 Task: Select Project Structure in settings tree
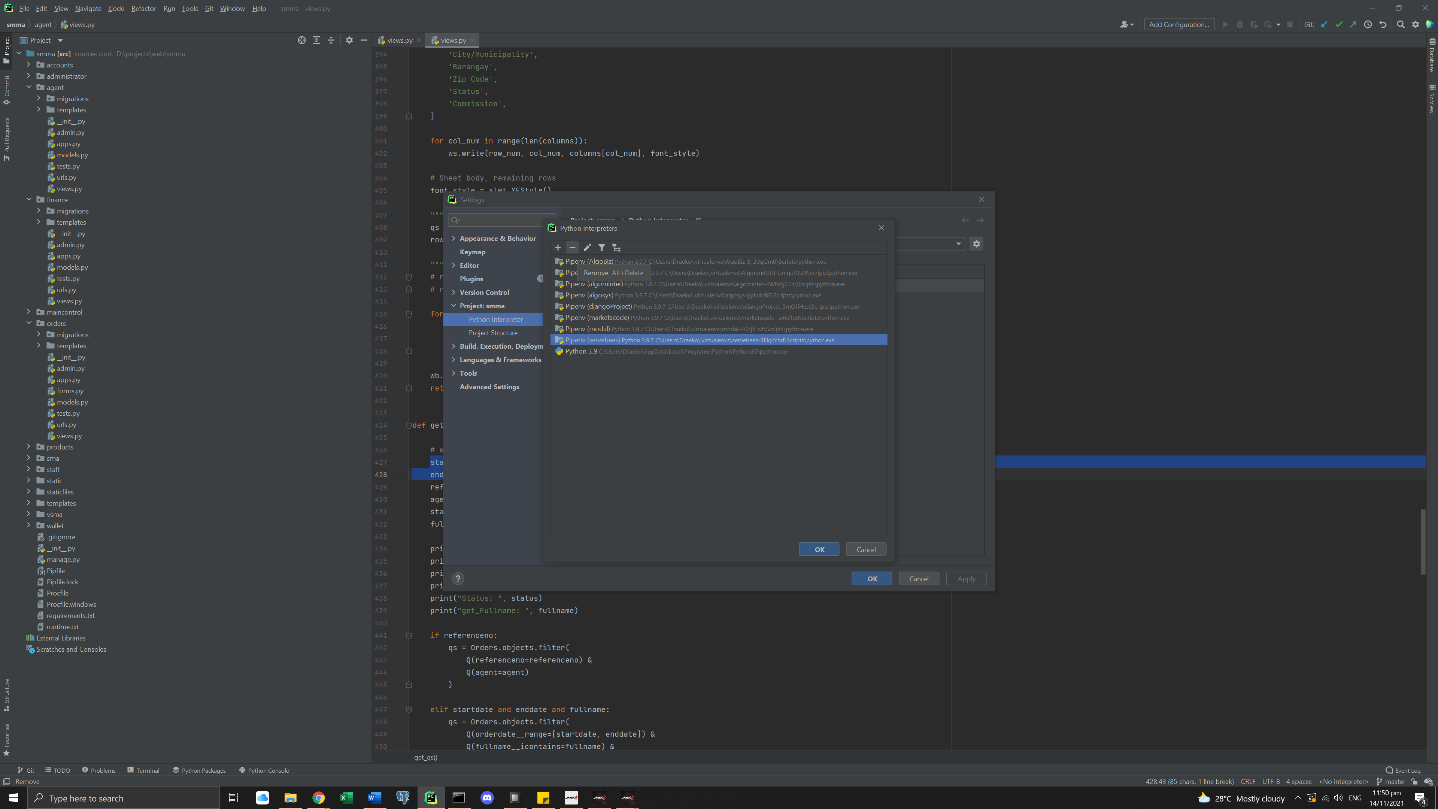[493, 333]
